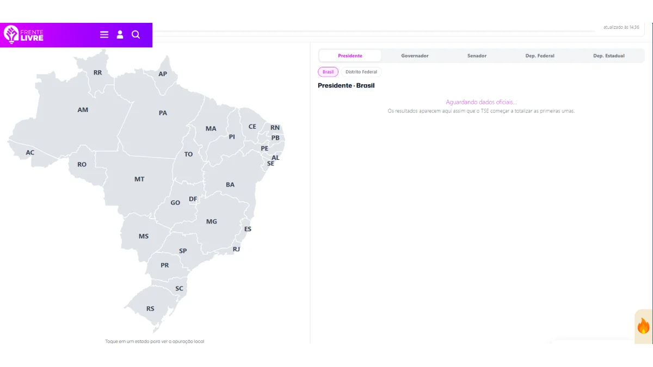Select Amapá (AP) state
This screenshot has width=653, height=367.
point(163,74)
